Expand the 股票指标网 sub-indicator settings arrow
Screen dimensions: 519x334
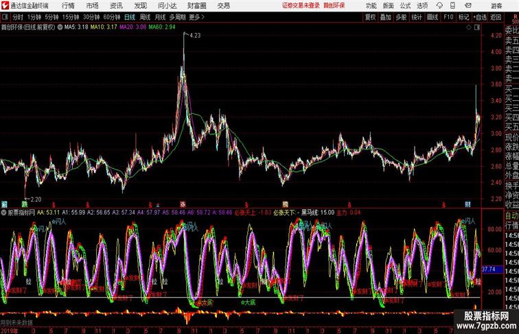(x=3, y=213)
